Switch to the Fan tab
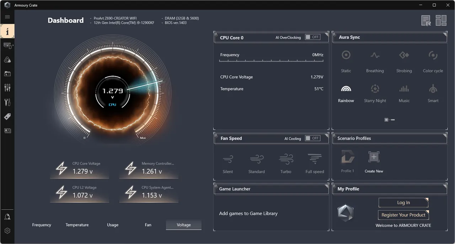The height and width of the screenshot is (244, 455). [148, 225]
